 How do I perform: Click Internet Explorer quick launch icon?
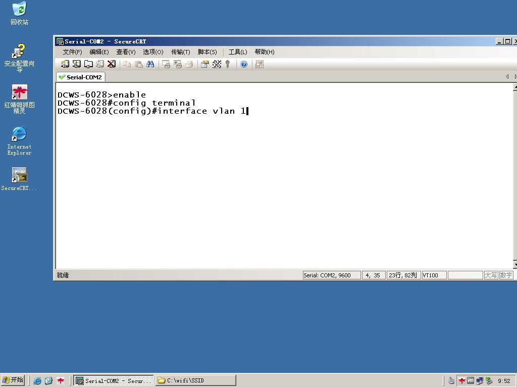click(x=37, y=381)
